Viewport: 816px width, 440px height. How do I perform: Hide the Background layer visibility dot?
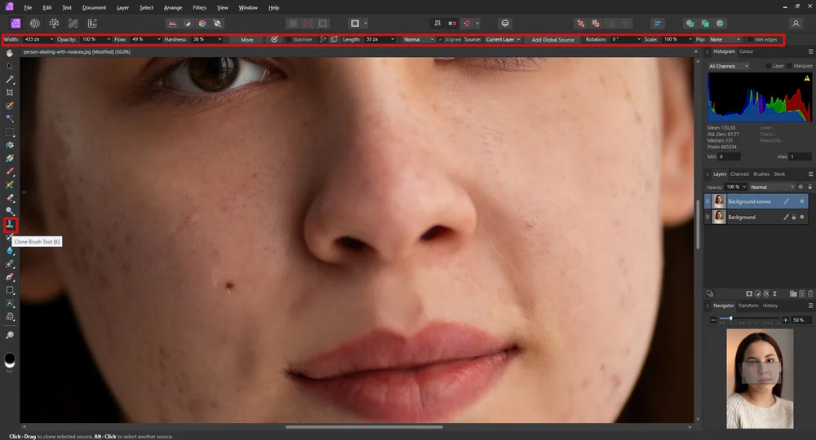pyautogui.click(x=802, y=217)
